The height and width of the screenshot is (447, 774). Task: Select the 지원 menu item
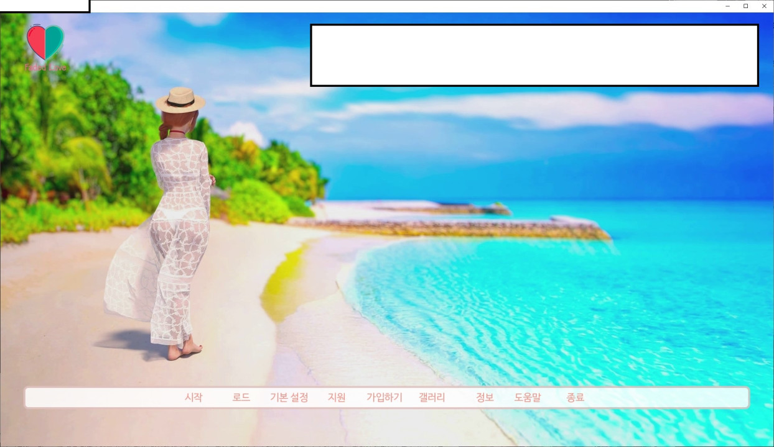337,398
